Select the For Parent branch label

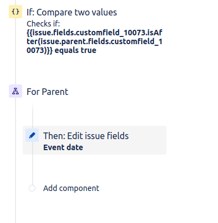click(48, 92)
